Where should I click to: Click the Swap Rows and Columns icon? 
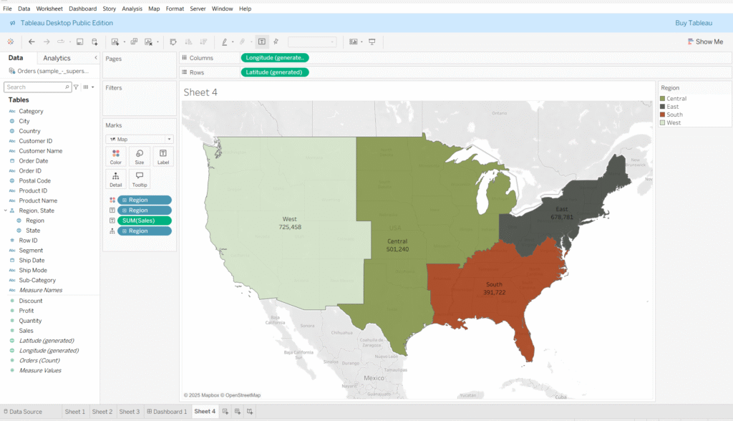pyautogui.click(x=173, y=42)
